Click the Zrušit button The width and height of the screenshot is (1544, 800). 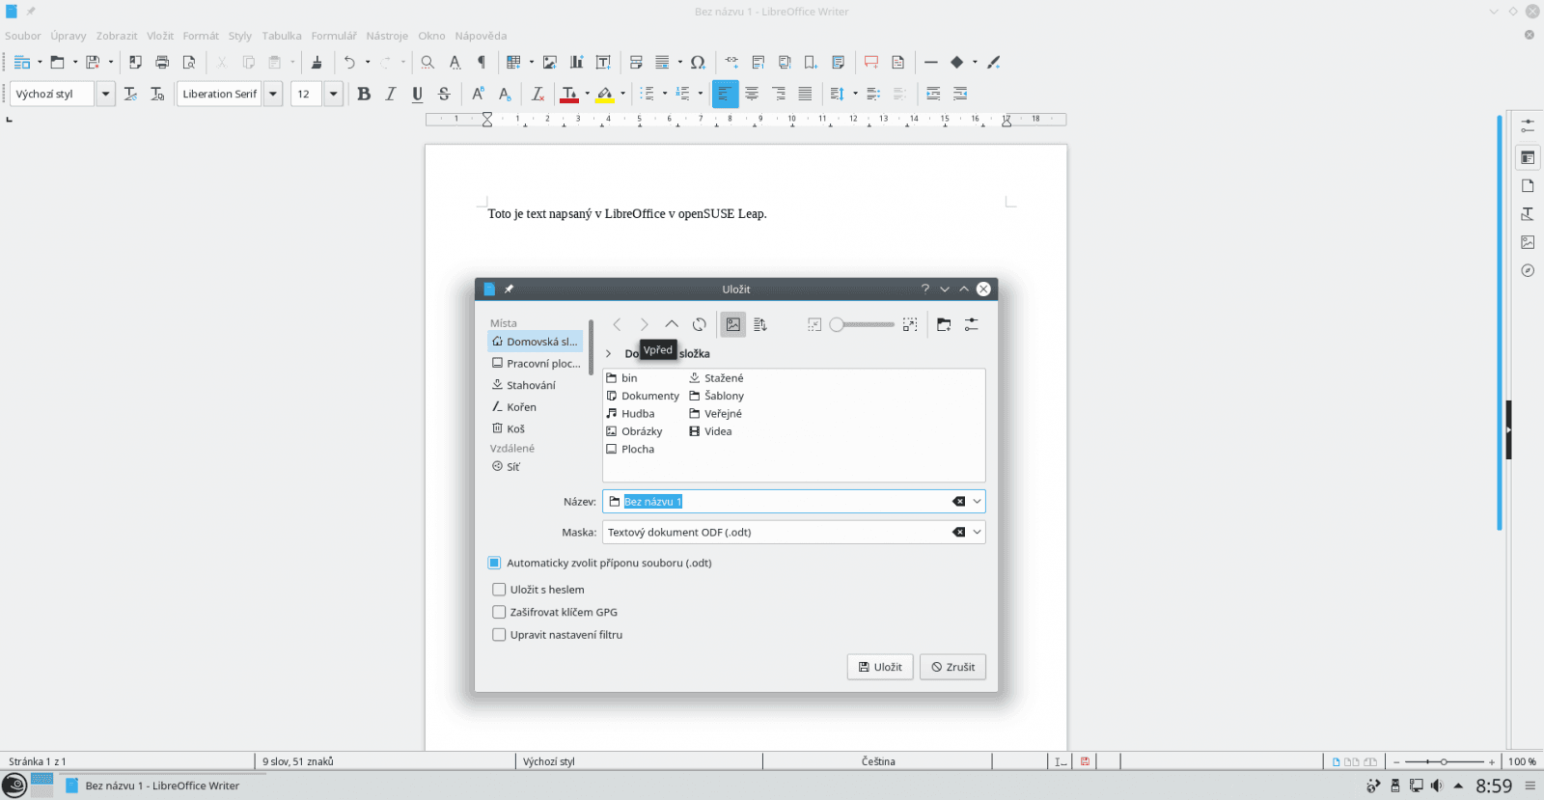coord(952,667)
